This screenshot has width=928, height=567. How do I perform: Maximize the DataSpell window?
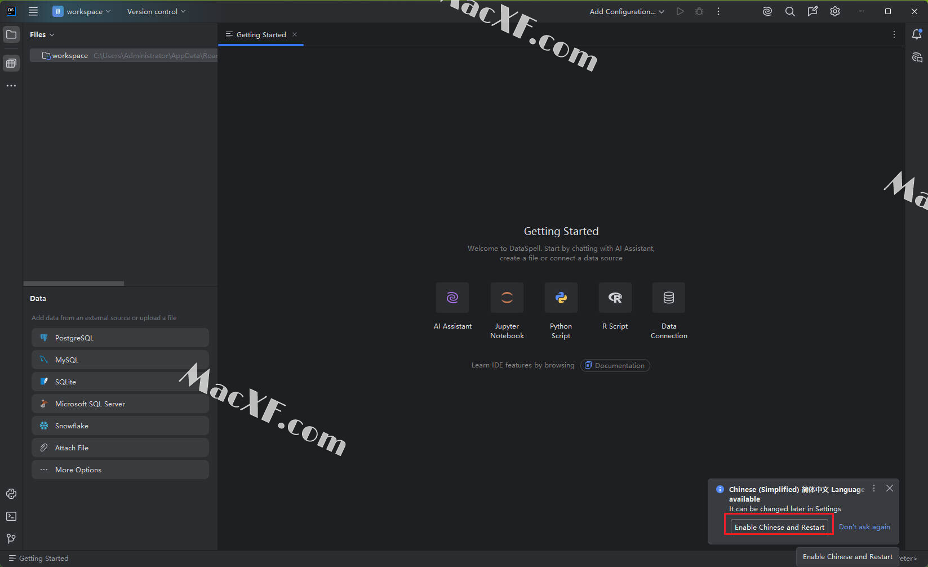coord(888,11)
